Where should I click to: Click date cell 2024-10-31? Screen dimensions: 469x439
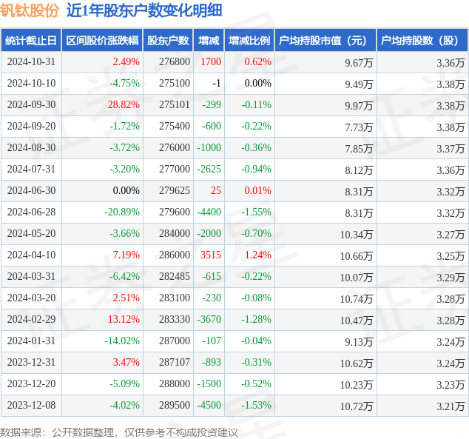pyautogui.click(x=31, y=61)
